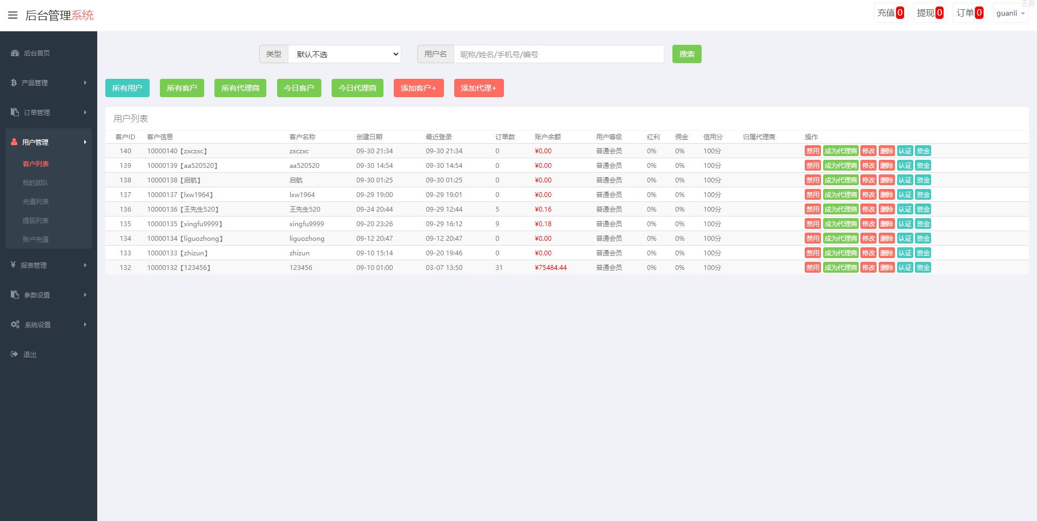This screenshot has width=1037, height=521.
Task: Disable user 140 with 禁用 button
Action: click(x=812, y=151)
